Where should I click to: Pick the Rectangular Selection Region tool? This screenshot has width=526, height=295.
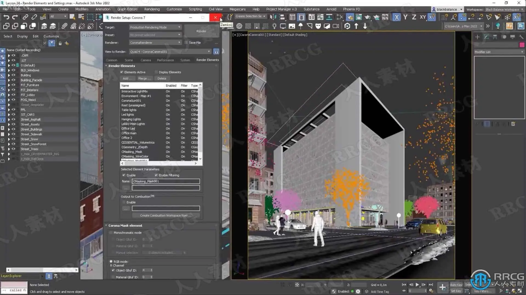pyautogui.click(x=90, y=17)
